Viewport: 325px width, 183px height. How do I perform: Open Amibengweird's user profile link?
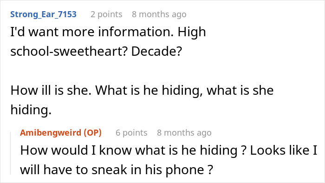[51, 132]
